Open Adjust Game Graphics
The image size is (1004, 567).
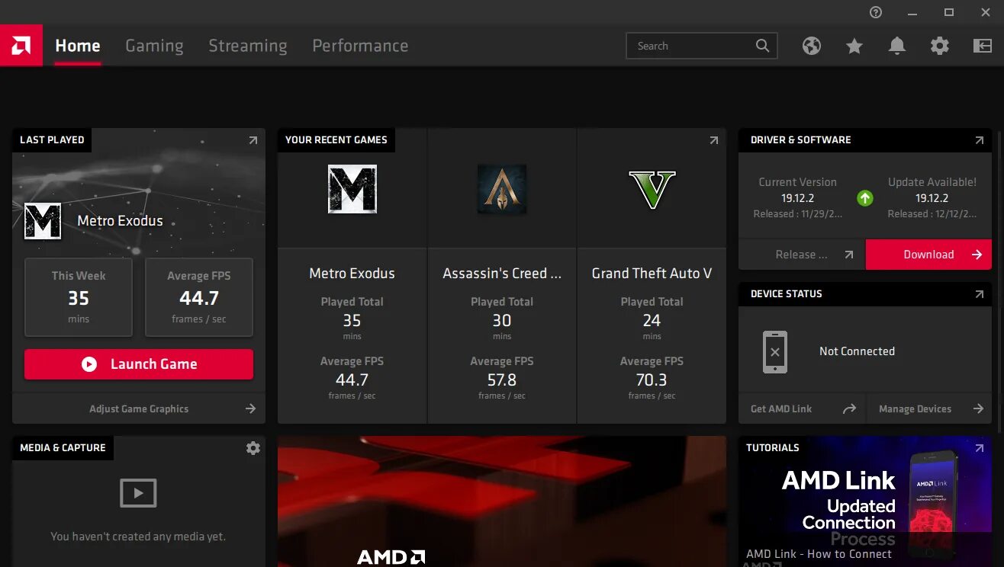pos(138,408)
